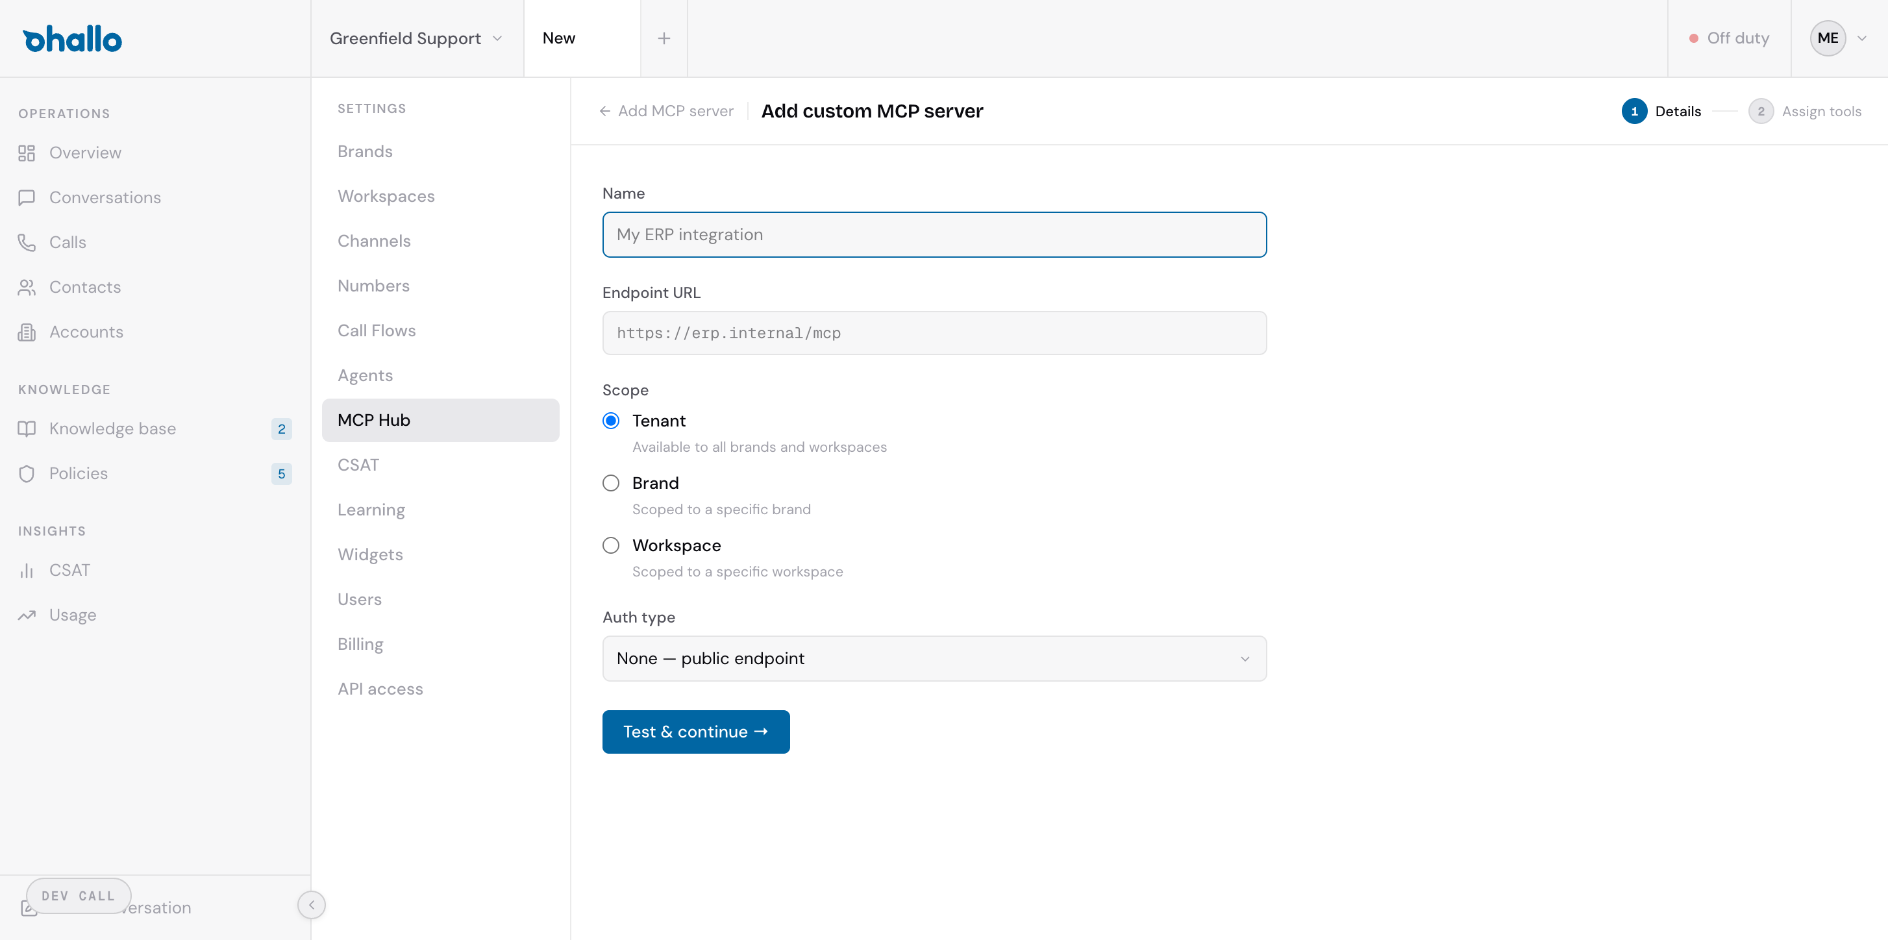Focus the Endpoint URL input field
Image resolution: width=1888 pixels, height=940 pixels.
click(x=934, y=332)
